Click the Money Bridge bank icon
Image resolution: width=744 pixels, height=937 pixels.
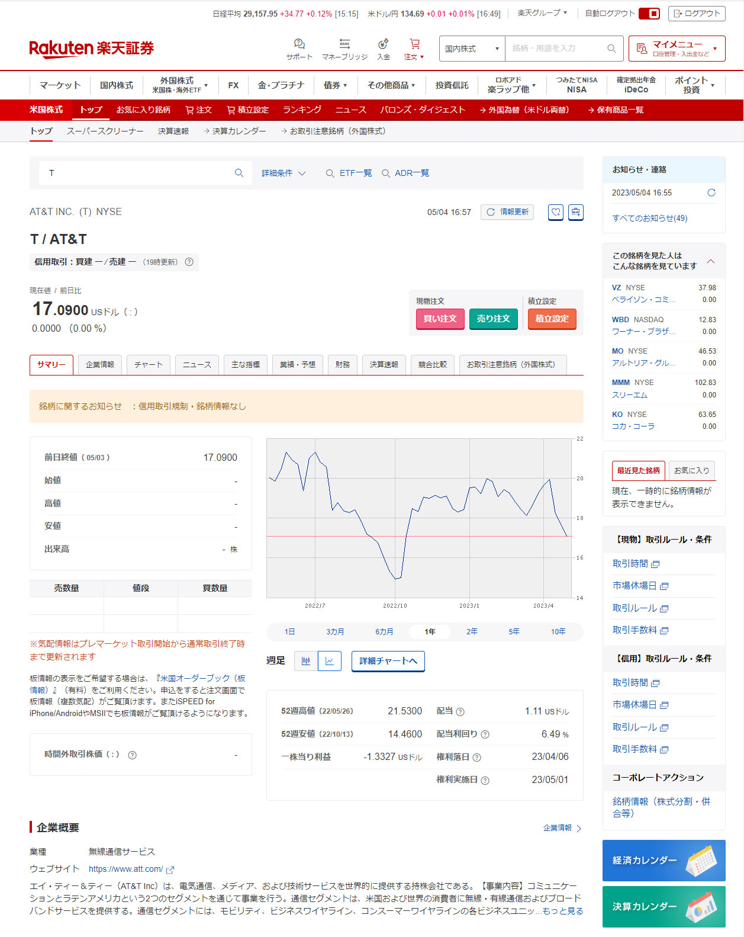click(x=344, y=44)
